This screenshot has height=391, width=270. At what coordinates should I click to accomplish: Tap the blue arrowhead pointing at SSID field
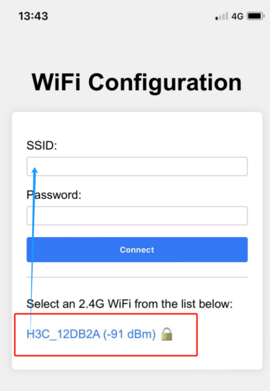[x=35, y=170]
